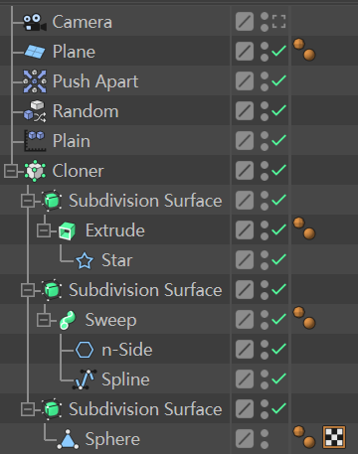
Task: Click the checkerboard texture tag on Sphere
Action: tap(334, 437)
